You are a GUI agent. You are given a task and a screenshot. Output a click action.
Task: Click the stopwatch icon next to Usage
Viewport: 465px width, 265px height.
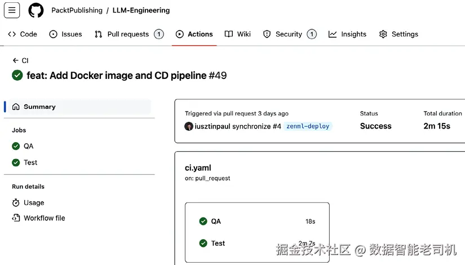pyautogui.click(x=16, y=202)
